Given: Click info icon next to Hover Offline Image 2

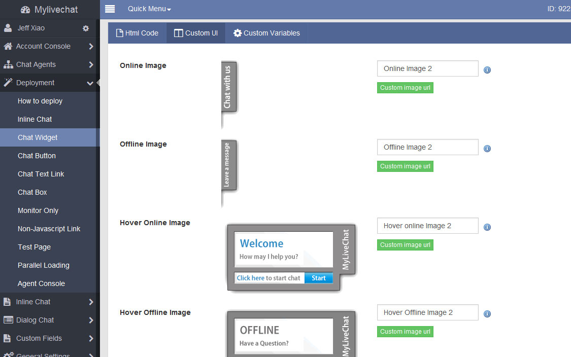Looking at the screenshot, I should coord(487,314).
